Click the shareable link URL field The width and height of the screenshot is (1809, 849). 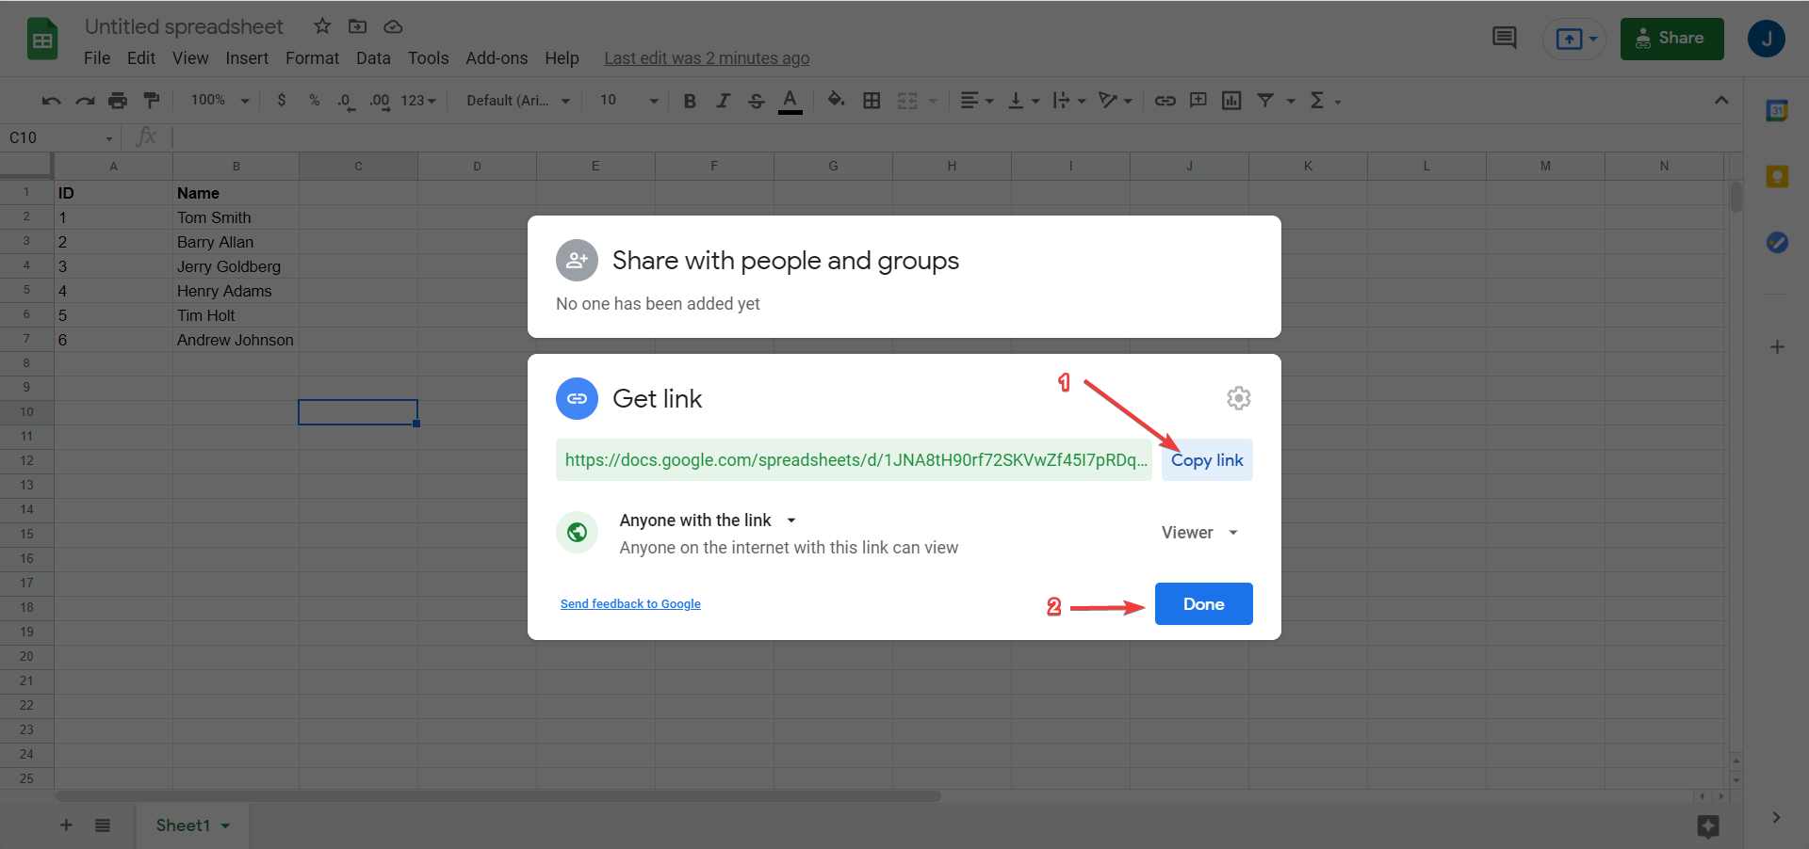[x=854, y=460]
